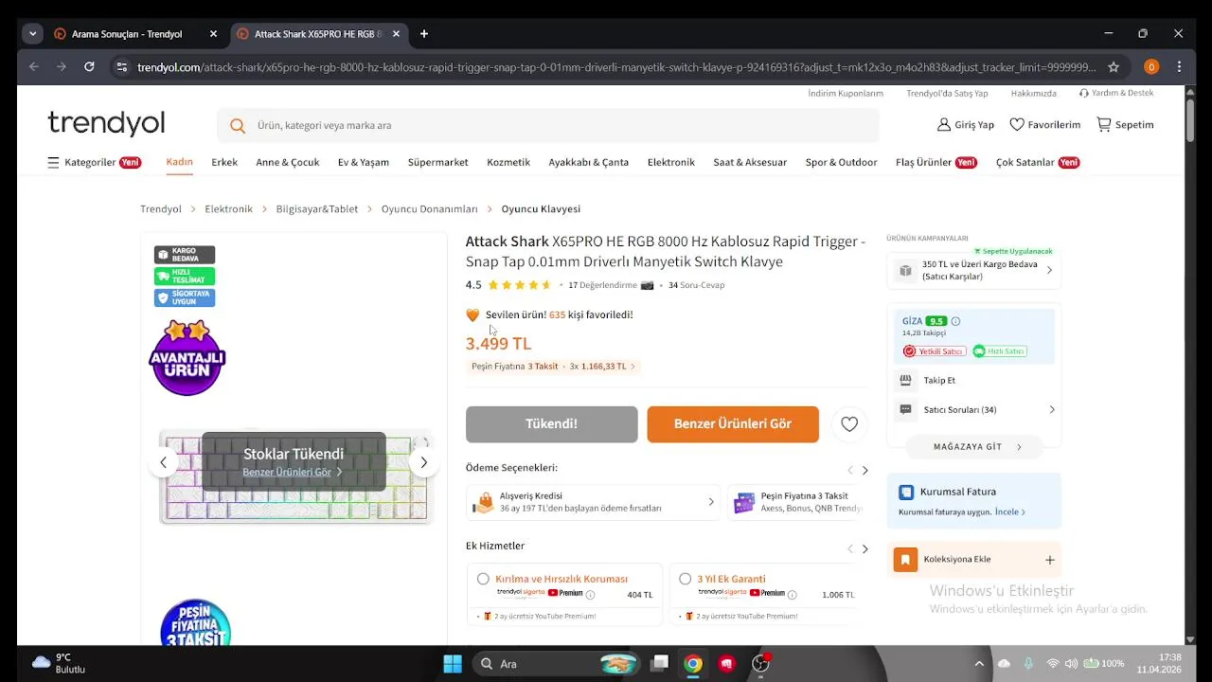Expand Satıcı Soruları (34)
The width and height of the screenshot is (1212, 682).
tap(975, 410)
